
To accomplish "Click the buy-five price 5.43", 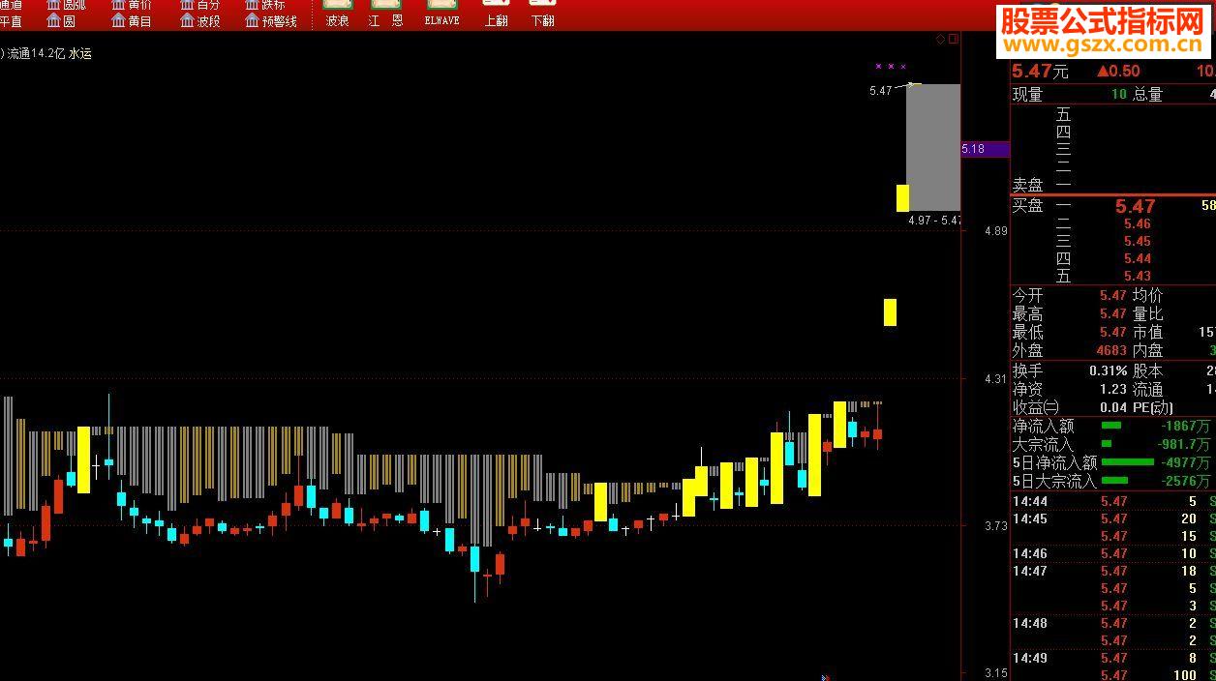I will click(1138, 276).
